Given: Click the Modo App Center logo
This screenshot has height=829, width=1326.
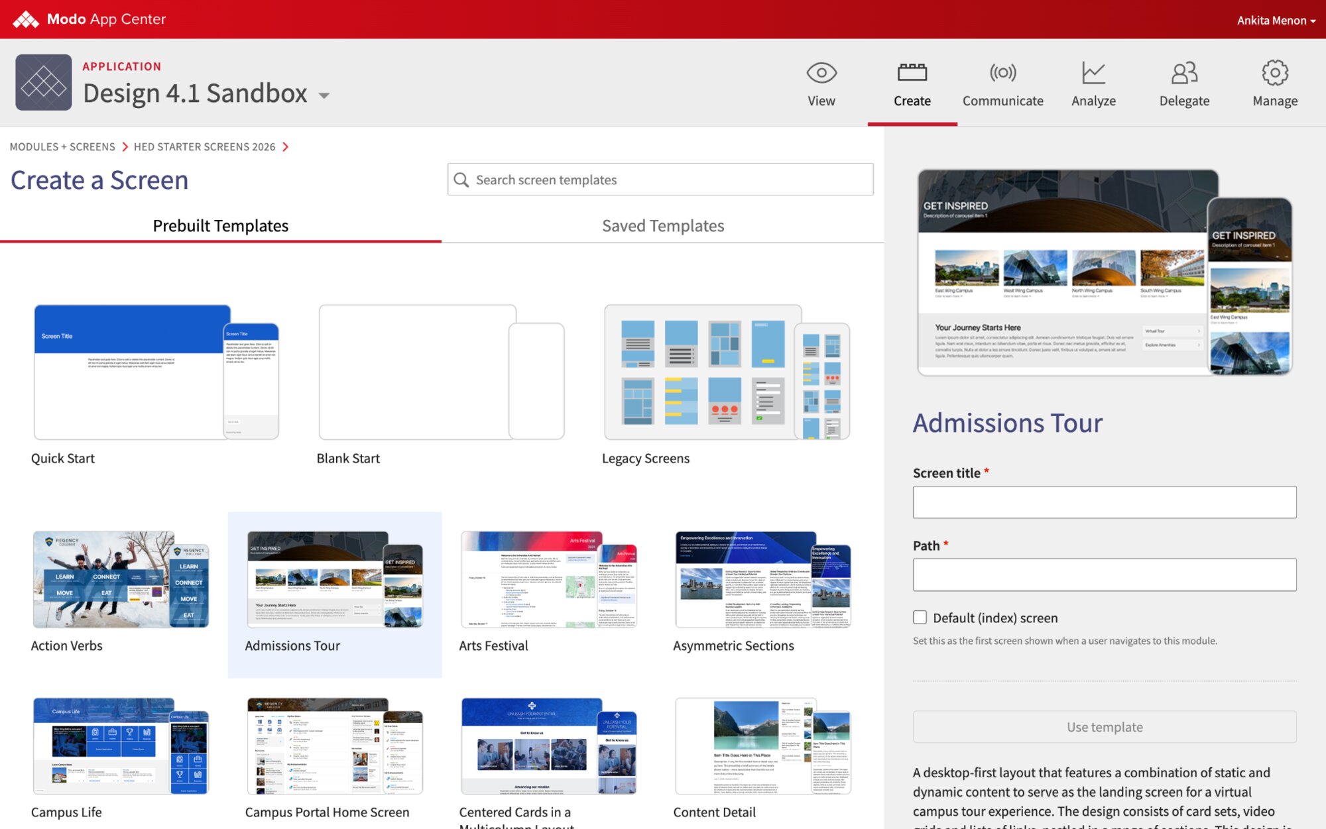Looking at the screenshot, I should (x=90, y=19).
